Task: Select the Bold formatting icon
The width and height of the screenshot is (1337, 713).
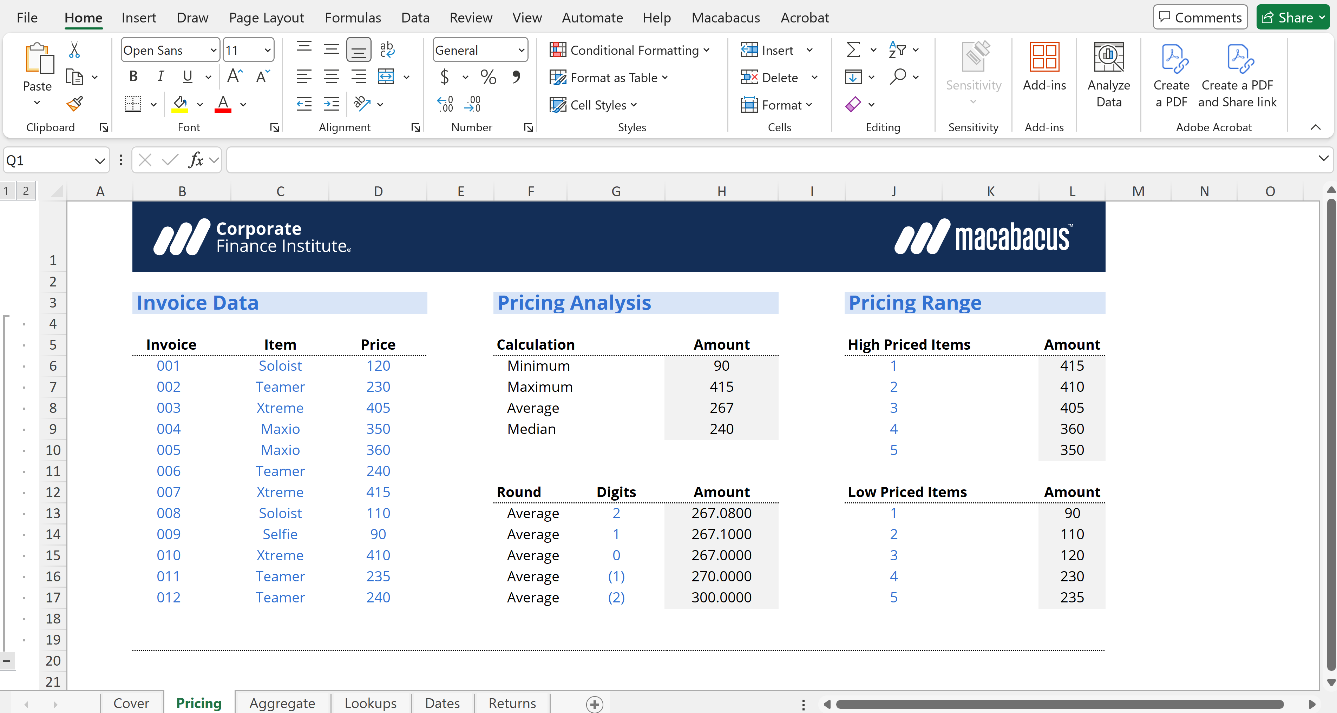Action: click(x=133, y=76)
